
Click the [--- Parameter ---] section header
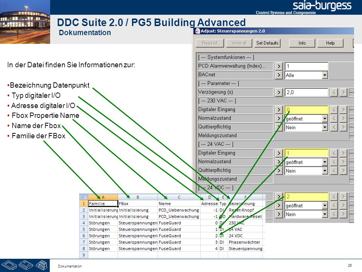(x=219, y=83)
